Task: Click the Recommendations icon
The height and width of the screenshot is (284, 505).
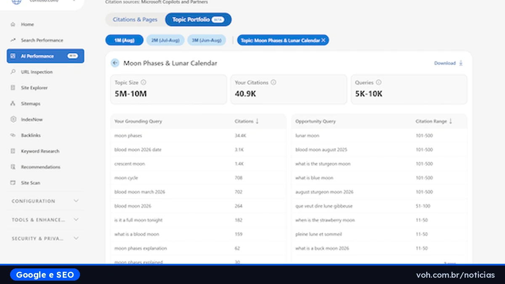Action: click(13, 167)
